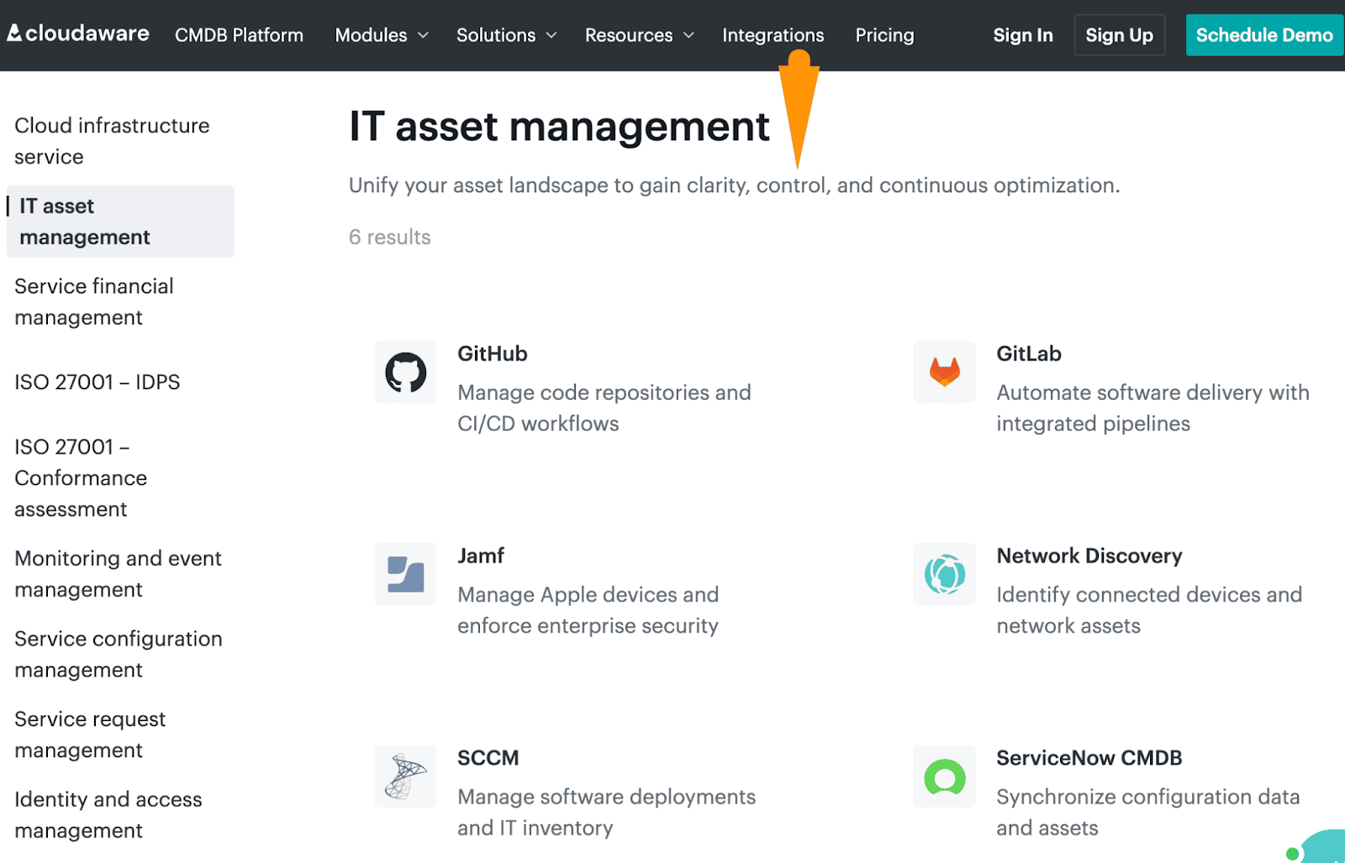Open the Integrations menu item
The image size is (1345, 863).
[x=772, y=34]
